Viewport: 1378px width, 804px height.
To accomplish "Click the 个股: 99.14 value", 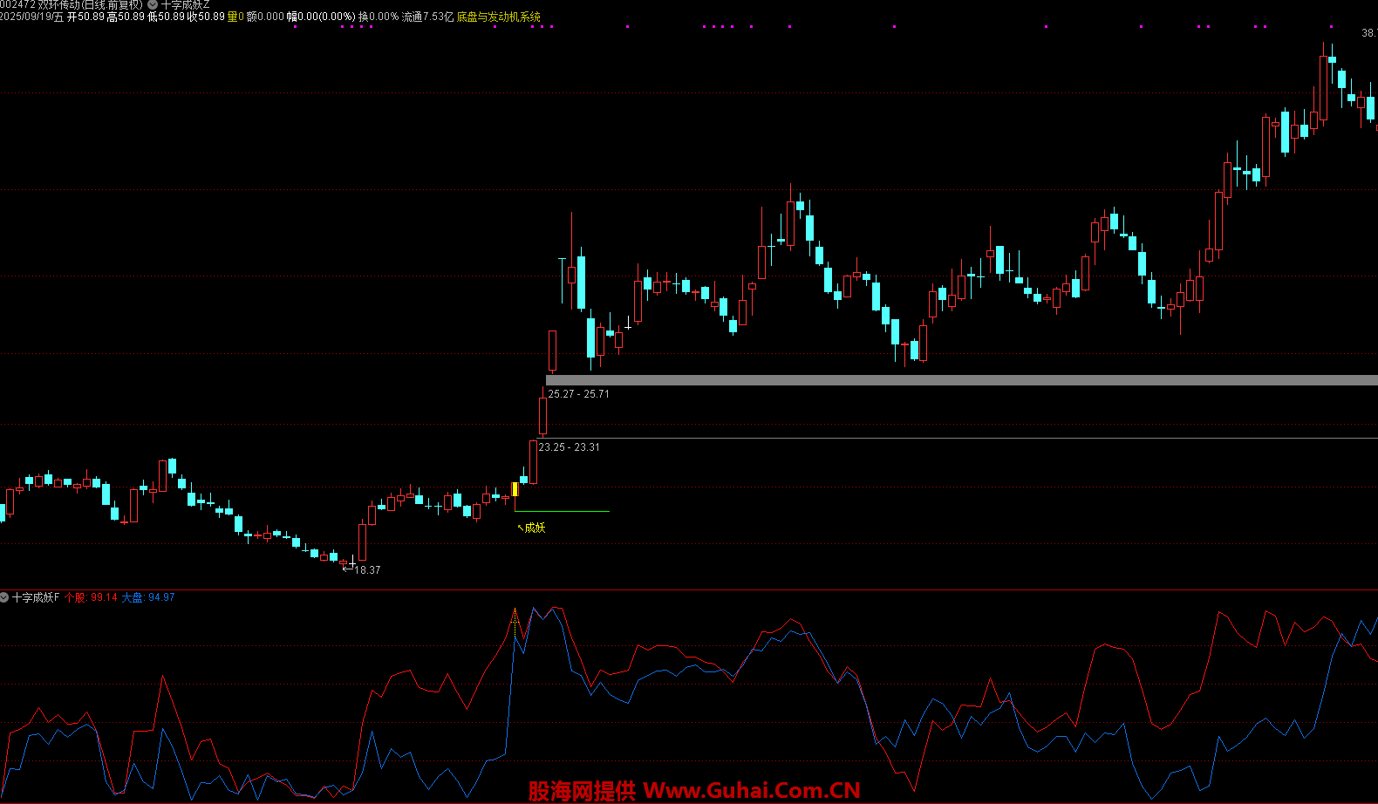I will tap(91, 597).
